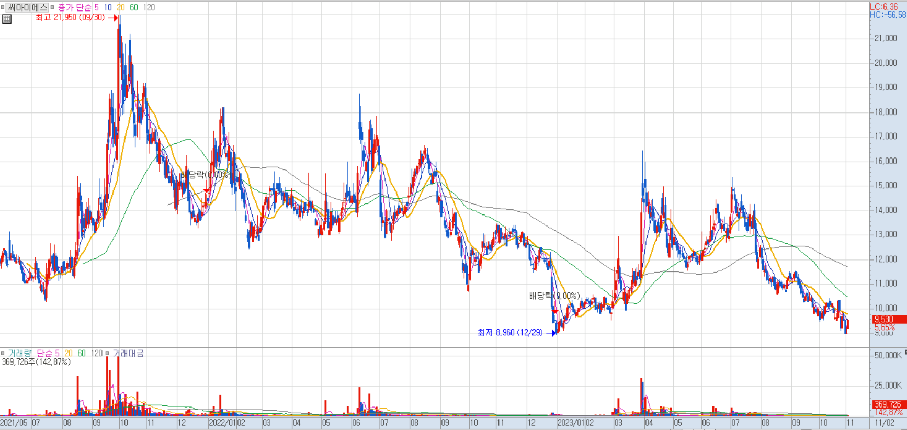Click the HC:-56.58 value
Screen dimensions: 907x430
(x=888, y=15)
